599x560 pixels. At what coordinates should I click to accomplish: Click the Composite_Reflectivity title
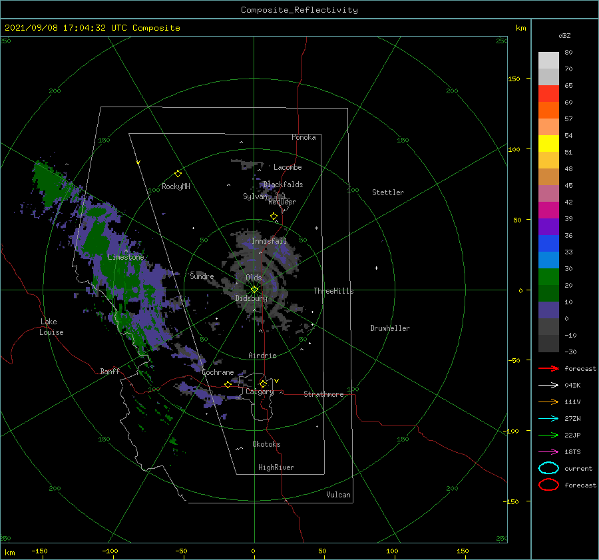pos(299,10)
